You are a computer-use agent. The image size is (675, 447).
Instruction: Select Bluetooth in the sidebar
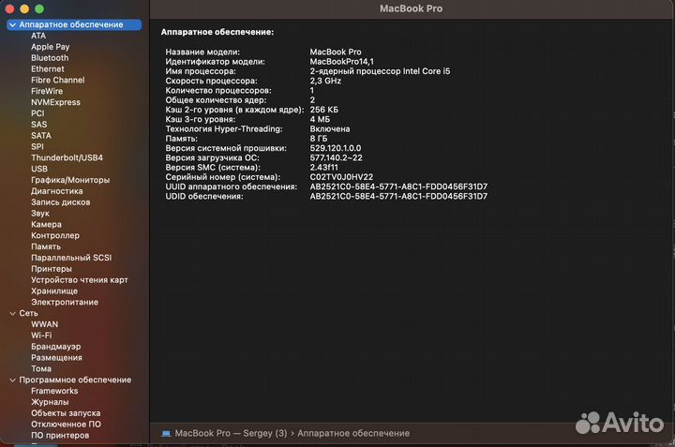click(50, 58)
